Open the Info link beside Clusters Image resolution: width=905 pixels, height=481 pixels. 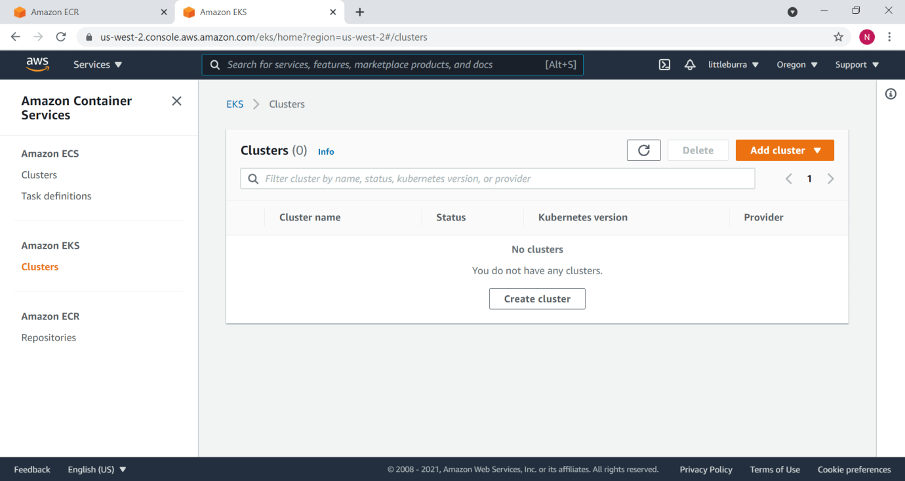click(x=326, y=152)
